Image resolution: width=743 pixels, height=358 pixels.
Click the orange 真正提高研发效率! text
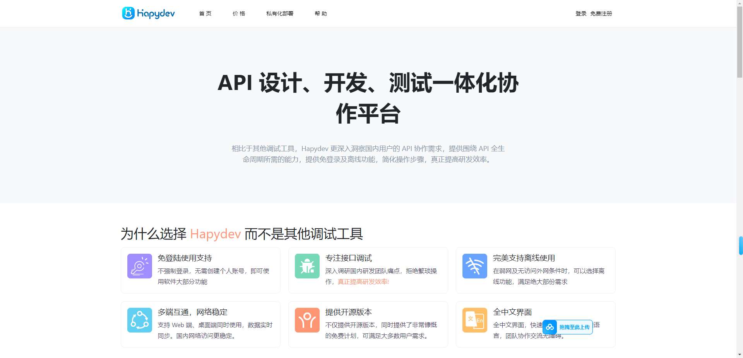[x=363, y=282]
